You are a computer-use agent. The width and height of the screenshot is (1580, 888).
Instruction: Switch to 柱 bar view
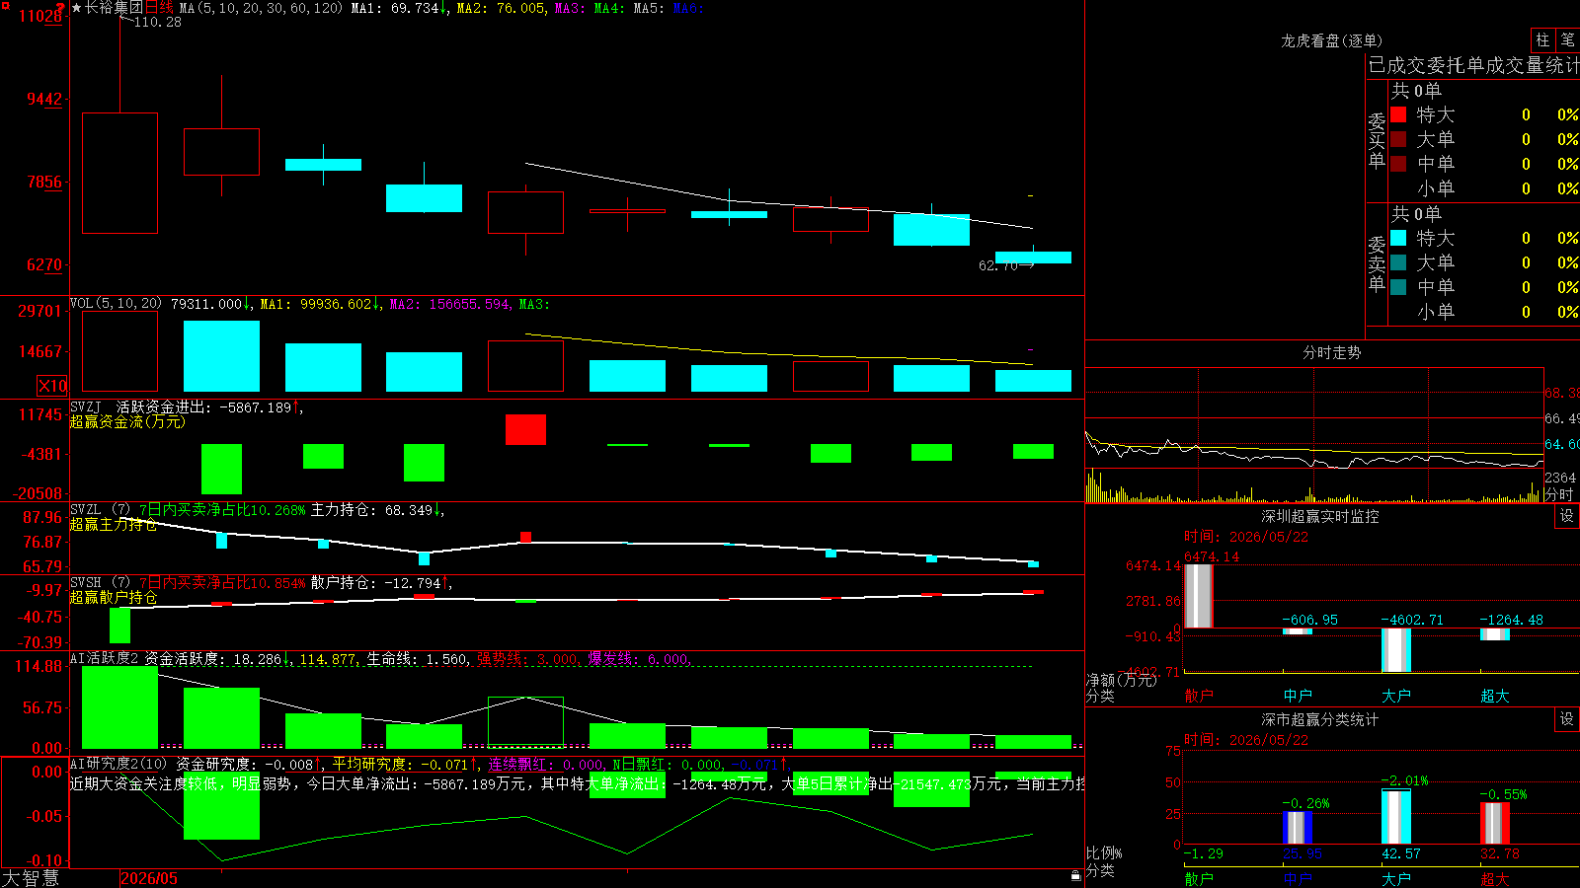tap(1542, 39)
